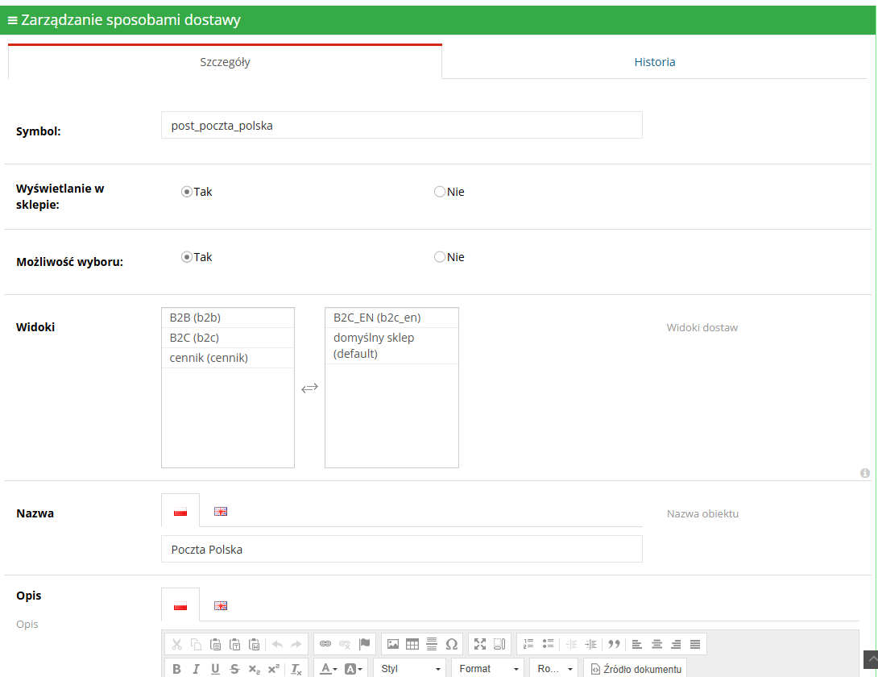Toggle italic formatting
The image size is (878, 677).
(x=196, y=669)
